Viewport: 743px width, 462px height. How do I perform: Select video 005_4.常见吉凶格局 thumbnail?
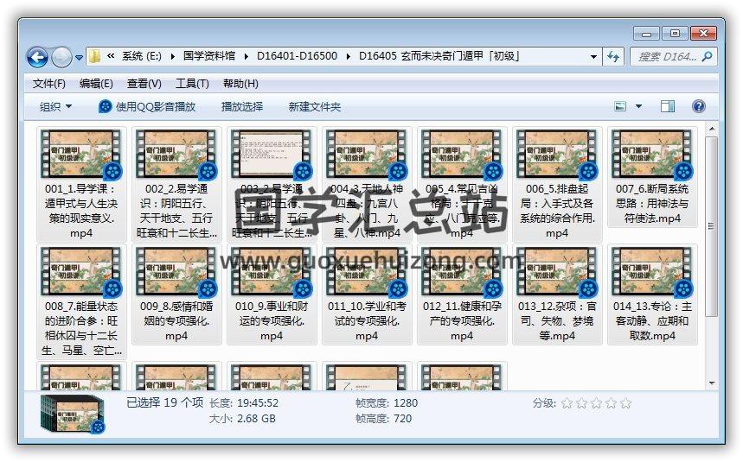[x=462, y=155]
